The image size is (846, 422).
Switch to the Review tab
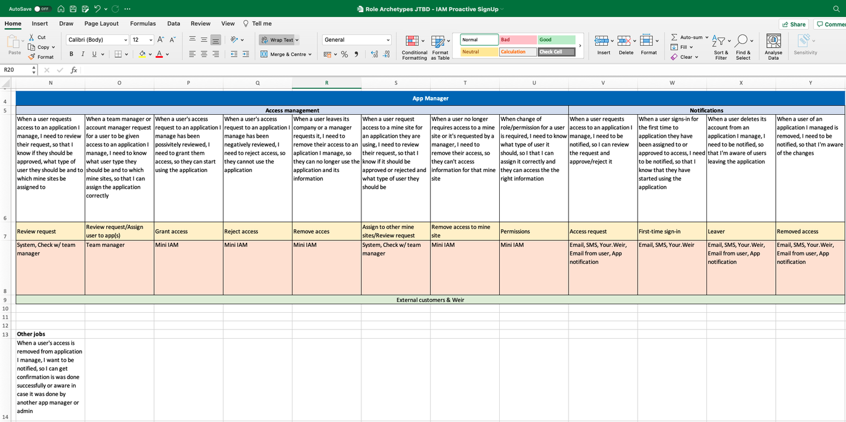pyautogui.click(x=201, y=24)
